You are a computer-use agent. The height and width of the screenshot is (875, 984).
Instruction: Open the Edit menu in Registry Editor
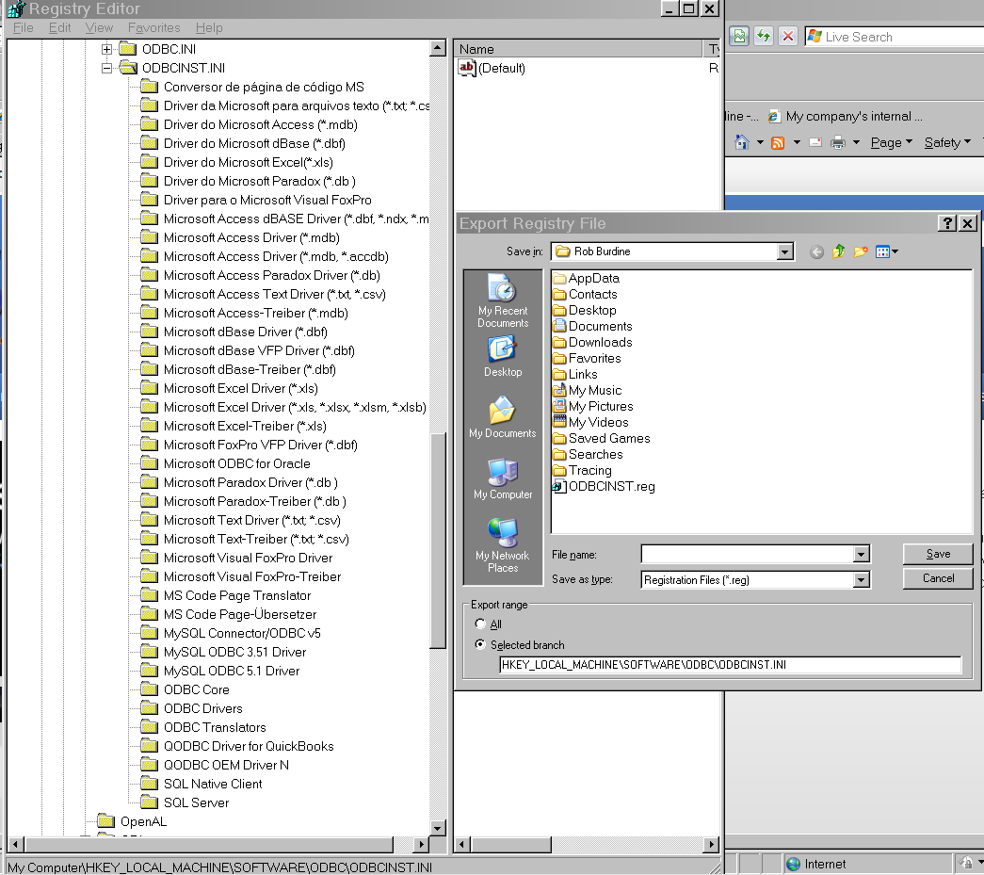click(59, 27)
